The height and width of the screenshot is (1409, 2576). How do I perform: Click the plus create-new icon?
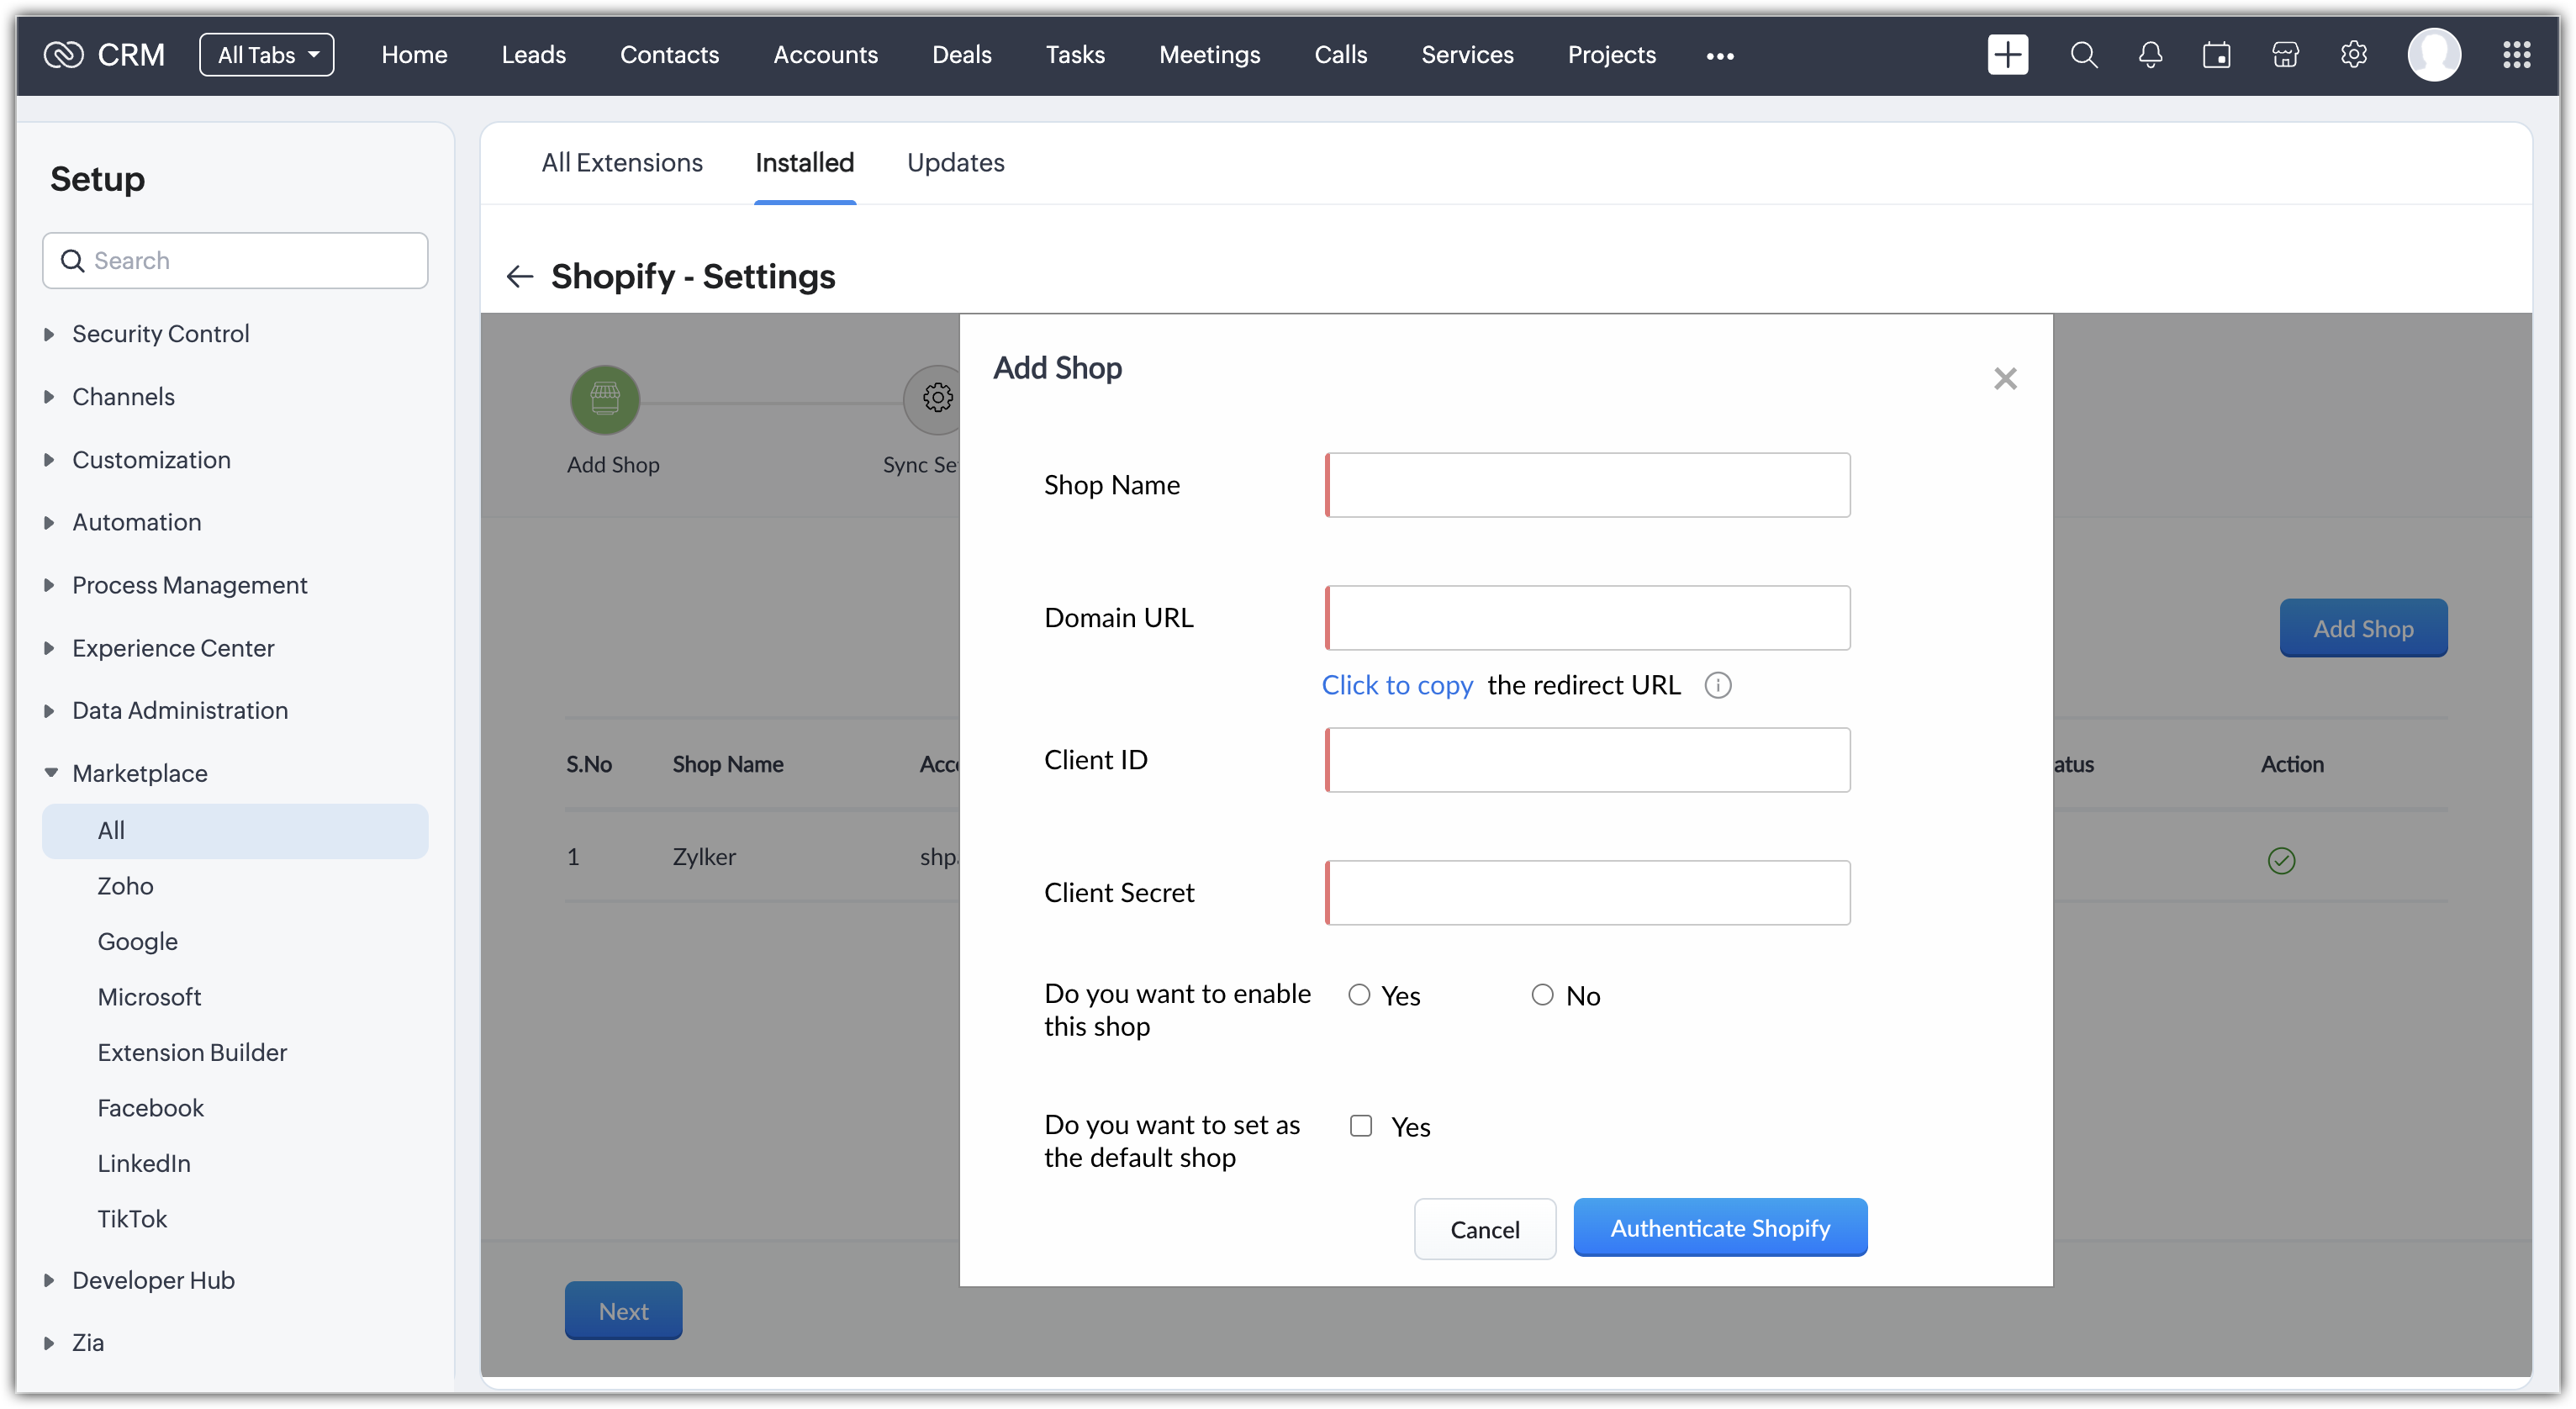point(2007,55)
